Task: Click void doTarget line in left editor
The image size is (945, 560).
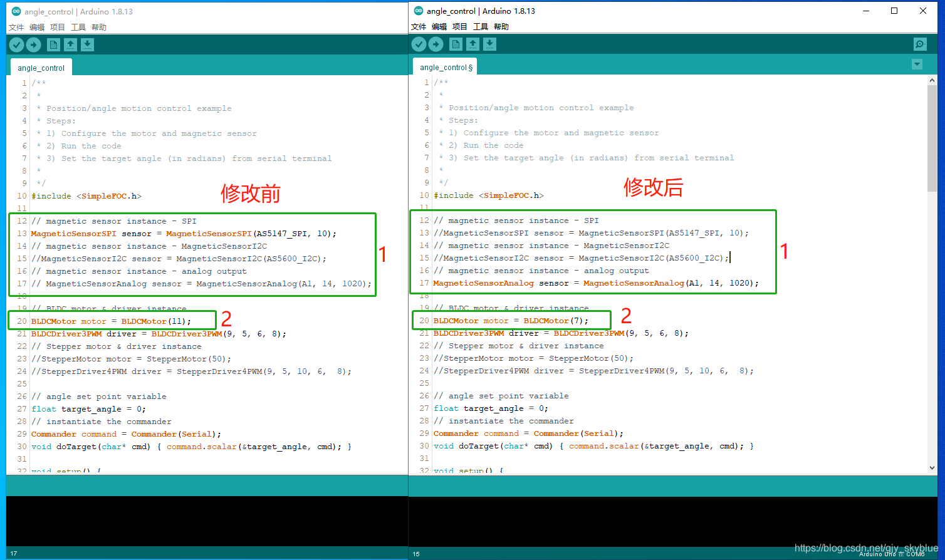Action: [191, 447]
